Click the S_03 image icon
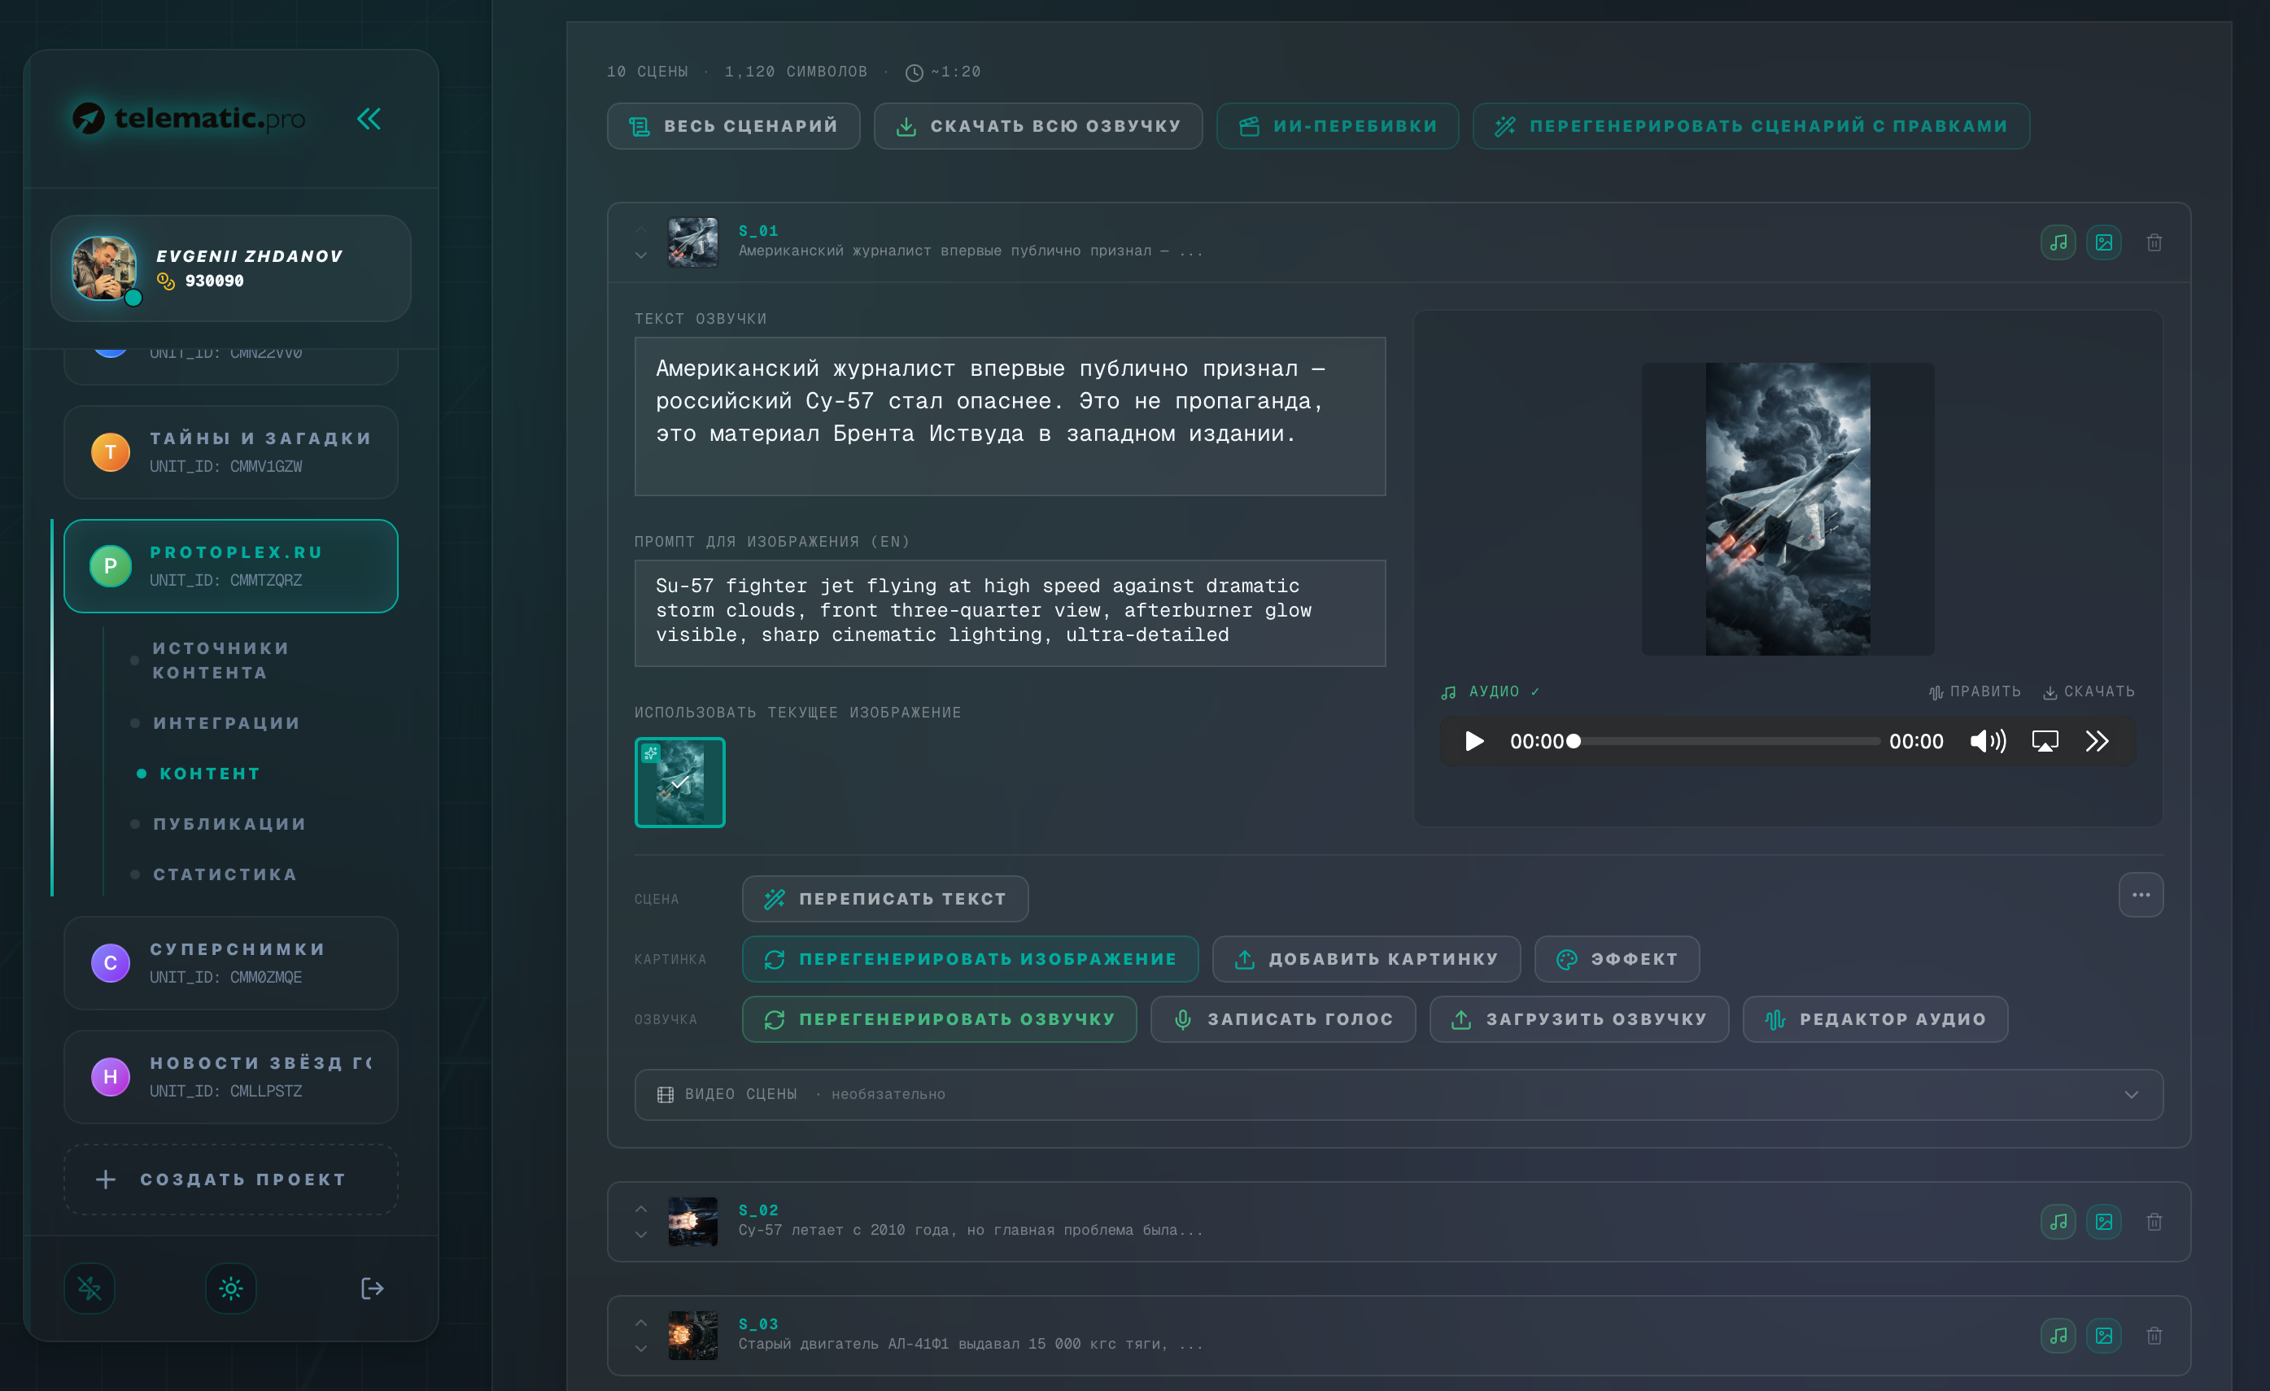This screenshot has width=2270, height=1391. 2103,1336
